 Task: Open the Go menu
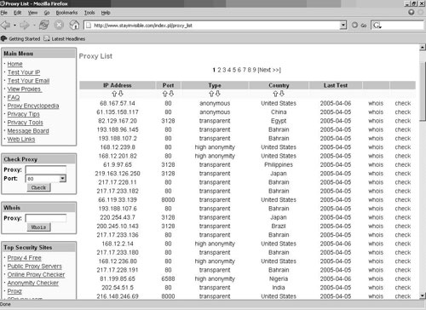[x=47, y=13]
